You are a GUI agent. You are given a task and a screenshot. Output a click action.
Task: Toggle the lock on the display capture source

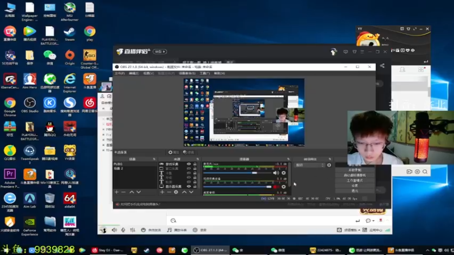[195, 186]
